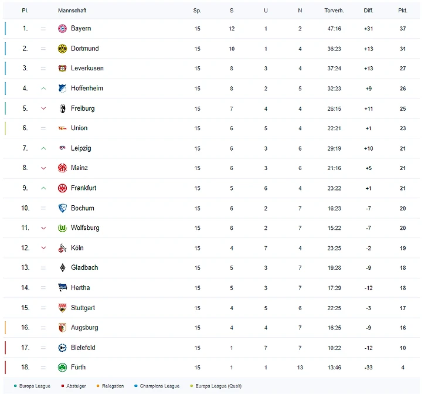Sort by the Torverh. column header
This screenshot has height=394, width=428.
click(334, 11)
